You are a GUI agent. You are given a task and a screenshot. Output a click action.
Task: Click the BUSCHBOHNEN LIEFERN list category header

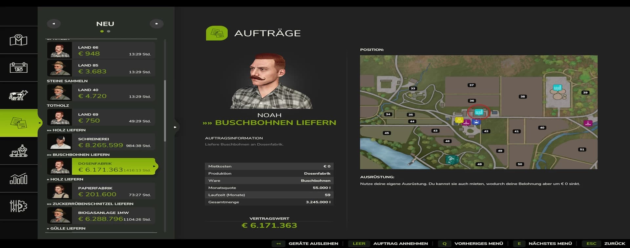[78, 154]
